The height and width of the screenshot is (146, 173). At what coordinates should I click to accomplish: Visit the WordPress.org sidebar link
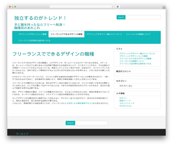pos(125,106)
